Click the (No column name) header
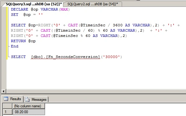The height and width of the screenshot is (116, 186). coord(29,106)
